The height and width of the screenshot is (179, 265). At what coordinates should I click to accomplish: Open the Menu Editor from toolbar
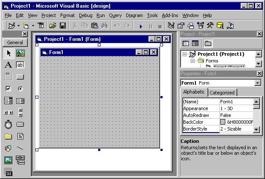tap(41, 26)
